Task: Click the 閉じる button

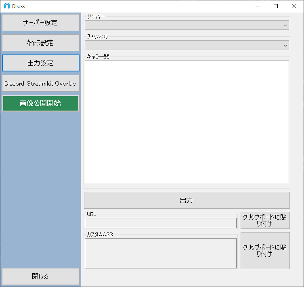Action: tap(41, 277)
